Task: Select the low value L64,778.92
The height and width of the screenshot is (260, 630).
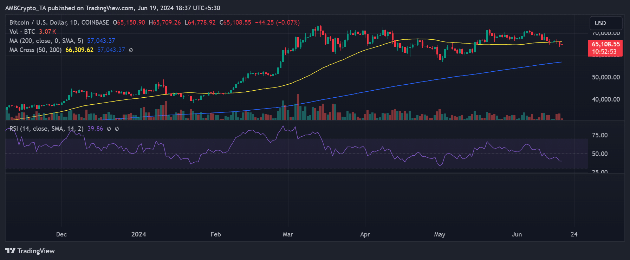Action: (200, 22)
